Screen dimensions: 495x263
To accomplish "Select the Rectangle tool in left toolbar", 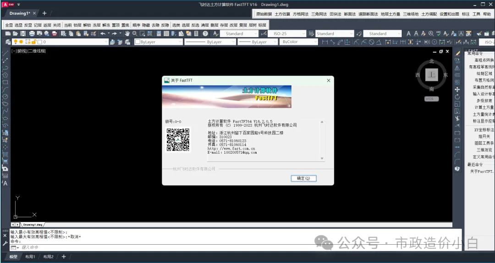I will [x=5, y=82].
